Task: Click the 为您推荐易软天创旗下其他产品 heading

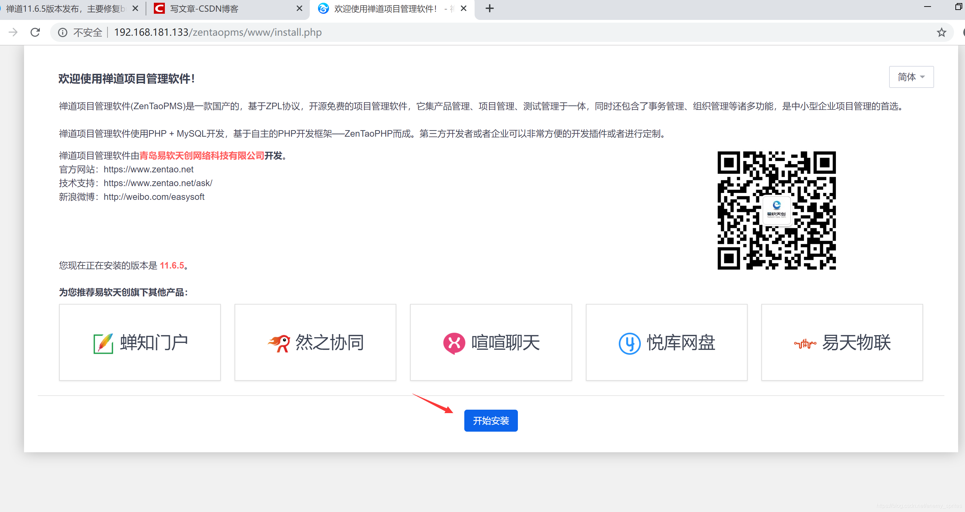Action: point(123,292)
